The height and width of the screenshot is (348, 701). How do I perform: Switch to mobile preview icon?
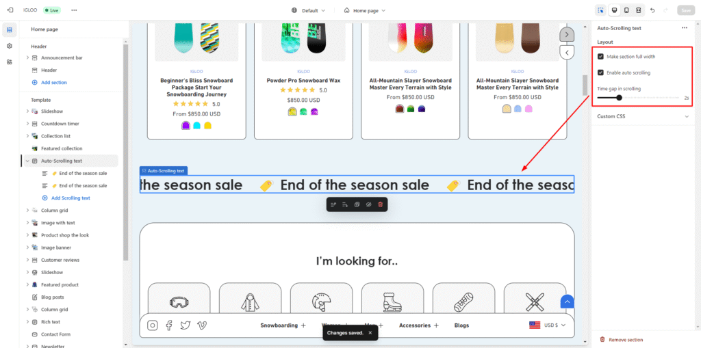click(626, 10)
